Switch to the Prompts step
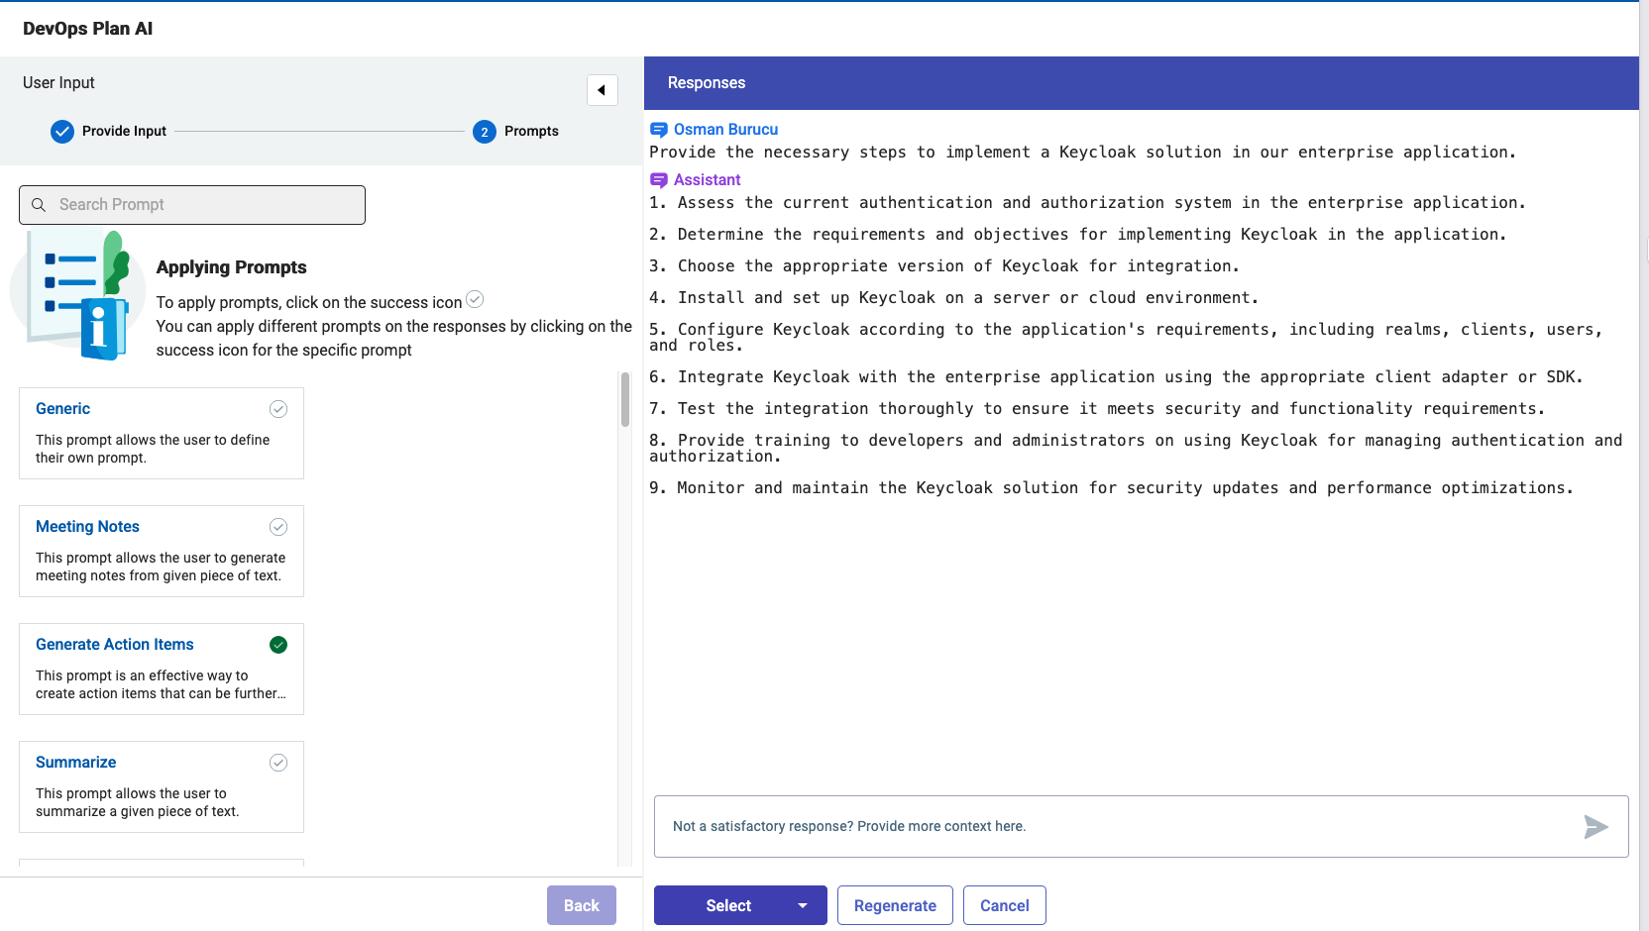The height and width of the screenshot is (931, 1649). pyautogui.click(x=531, y=132)
